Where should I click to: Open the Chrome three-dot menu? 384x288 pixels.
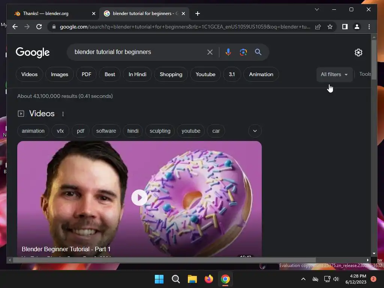pos(369,27)
